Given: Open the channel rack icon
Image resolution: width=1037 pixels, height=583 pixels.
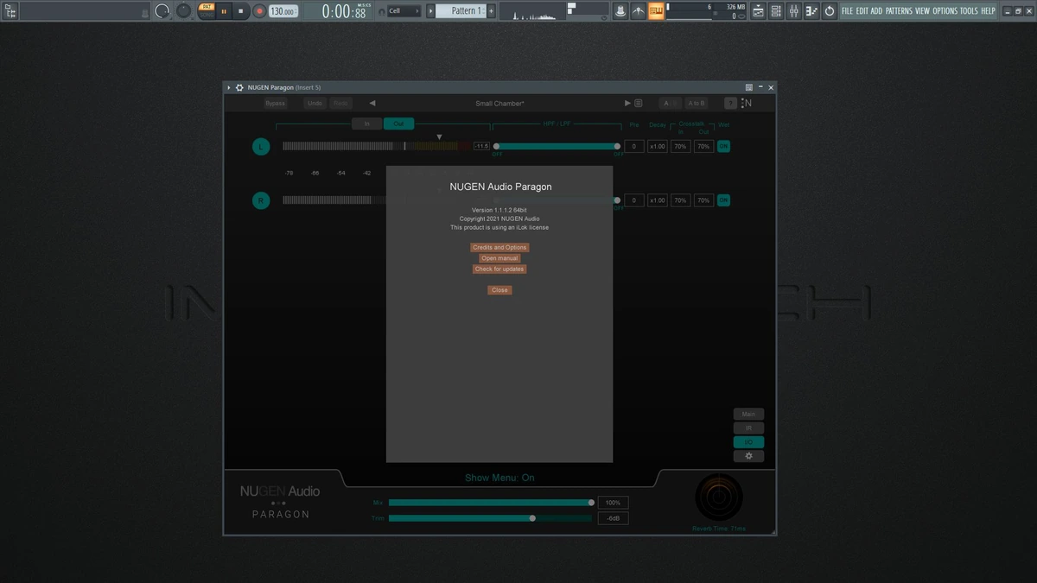Looking at the screenshot, I should (776, 11).
